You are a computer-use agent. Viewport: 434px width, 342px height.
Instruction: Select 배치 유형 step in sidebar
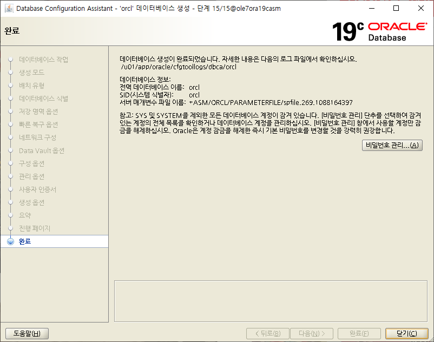(x=31, y=85)
